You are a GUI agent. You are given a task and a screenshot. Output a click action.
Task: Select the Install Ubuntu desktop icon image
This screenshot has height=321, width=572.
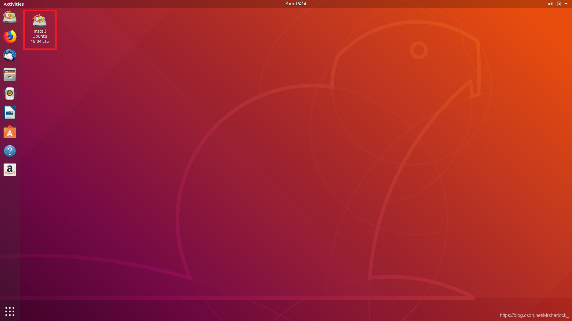pyautogui.click(x=40, y=21)
